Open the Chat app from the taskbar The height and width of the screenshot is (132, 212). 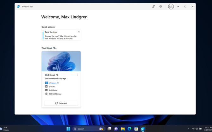coord(116,129)
